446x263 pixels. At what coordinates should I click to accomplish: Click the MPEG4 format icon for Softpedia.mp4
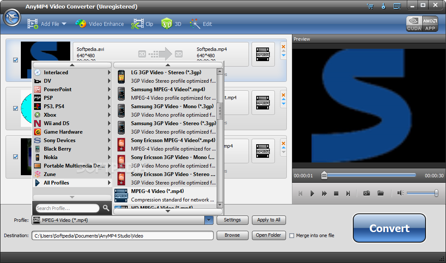click(263, 54)
